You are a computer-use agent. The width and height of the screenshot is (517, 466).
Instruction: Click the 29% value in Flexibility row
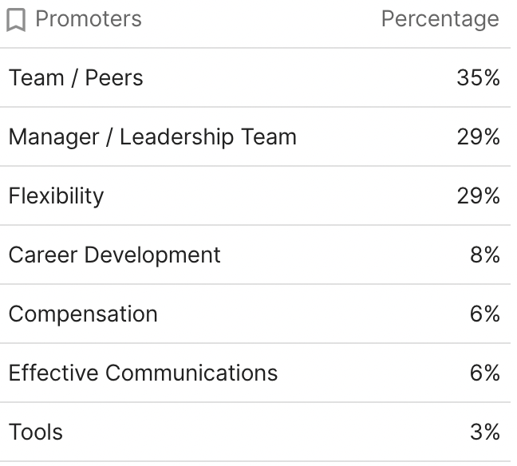(x=478, y=195)
